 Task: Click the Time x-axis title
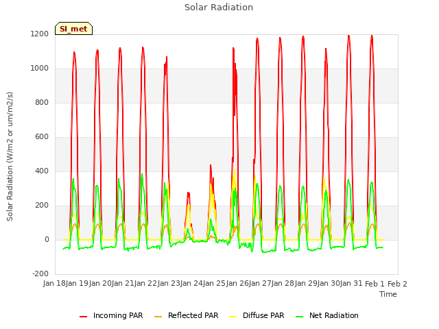(x=388, y=294)
